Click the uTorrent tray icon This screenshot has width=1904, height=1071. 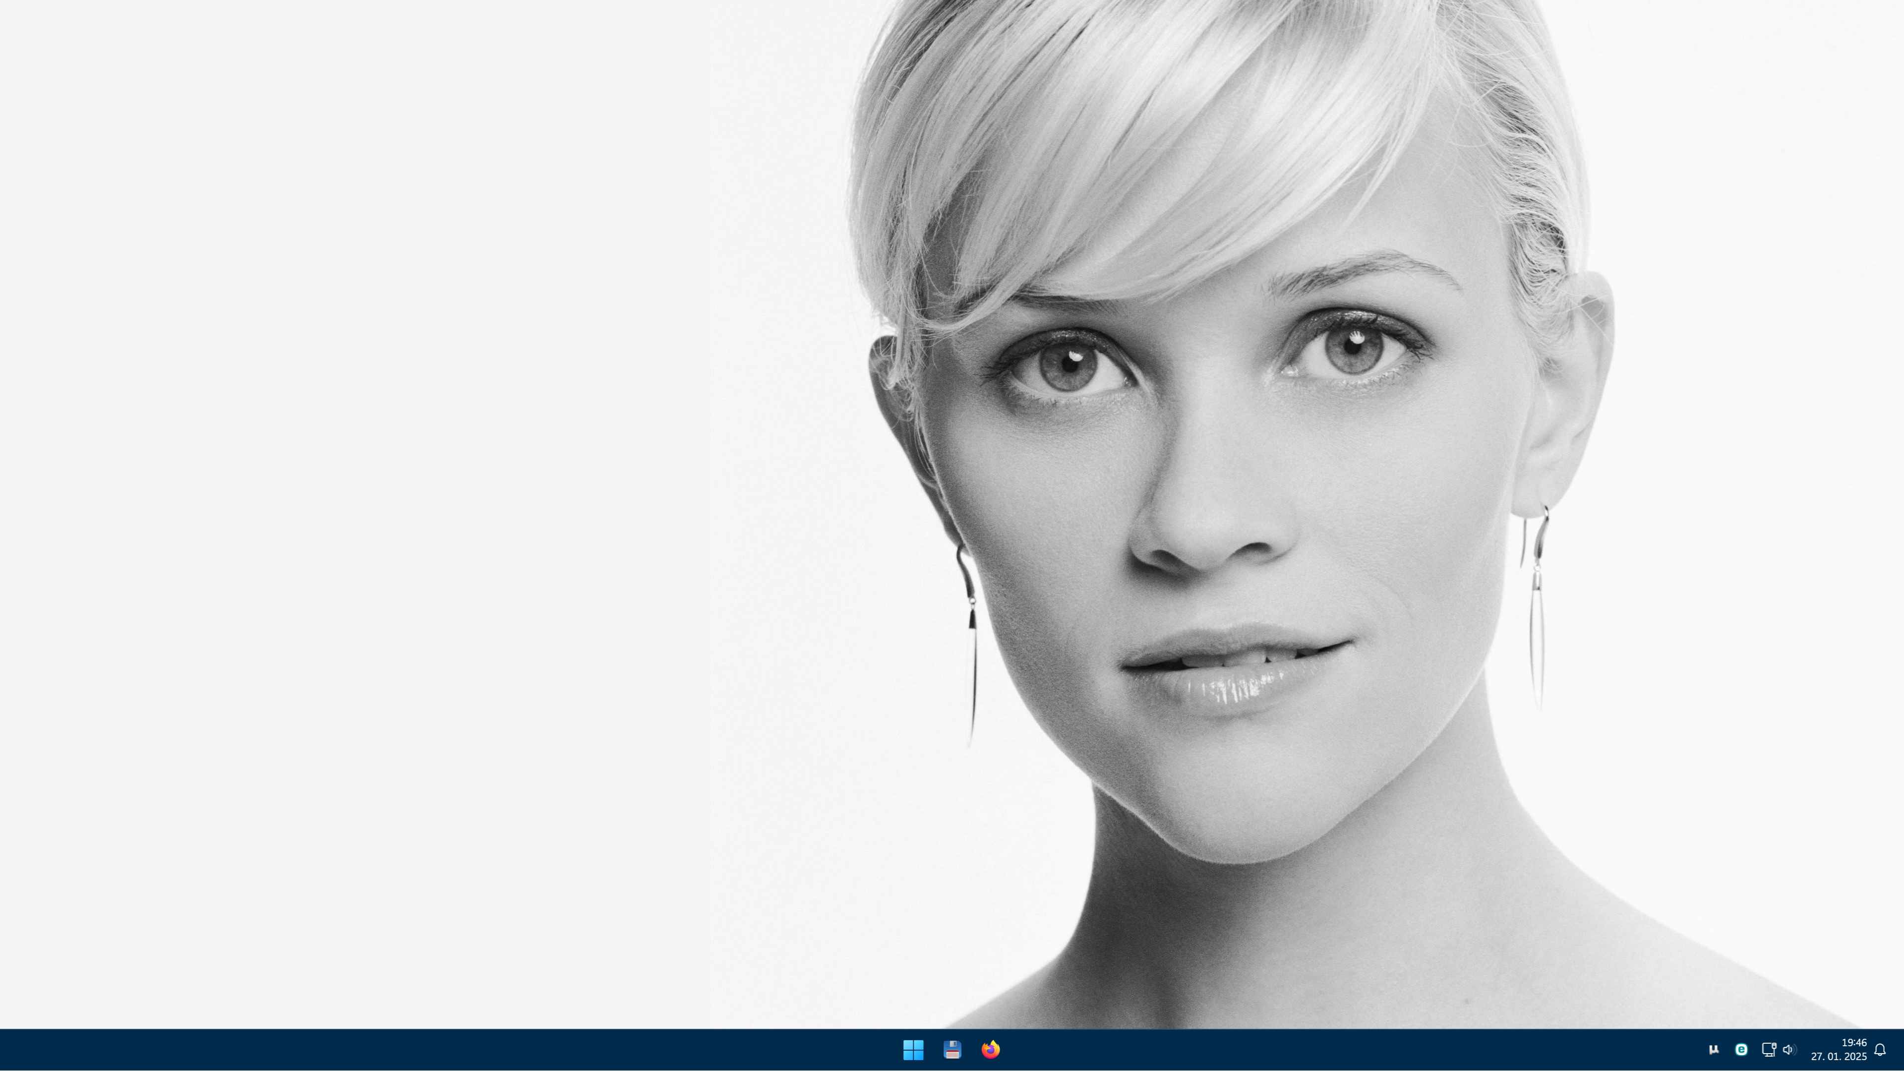(1714, 1050)
